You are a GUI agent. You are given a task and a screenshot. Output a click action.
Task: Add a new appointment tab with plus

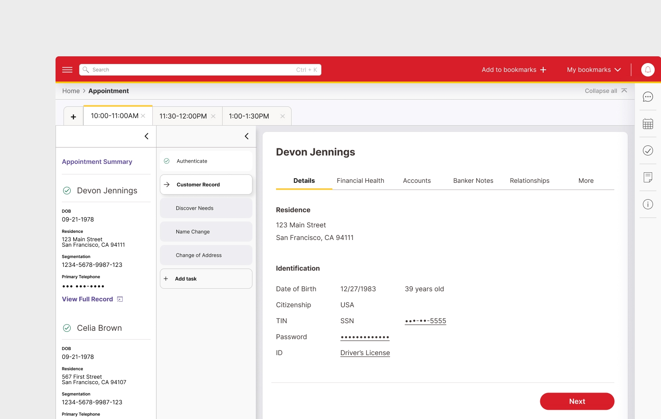(74, 117)
